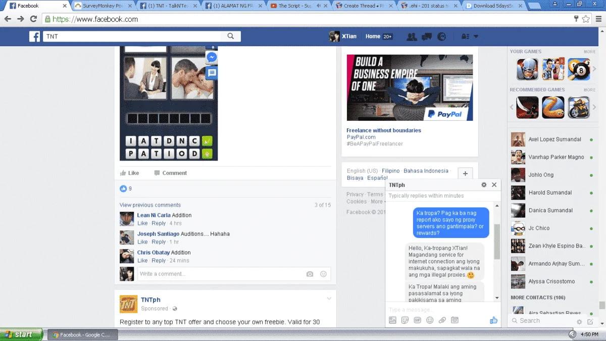Open the emoji picker in the comment box
This screenshot has height=341, width=606.
pyautogui.click(x=323, y=274)
